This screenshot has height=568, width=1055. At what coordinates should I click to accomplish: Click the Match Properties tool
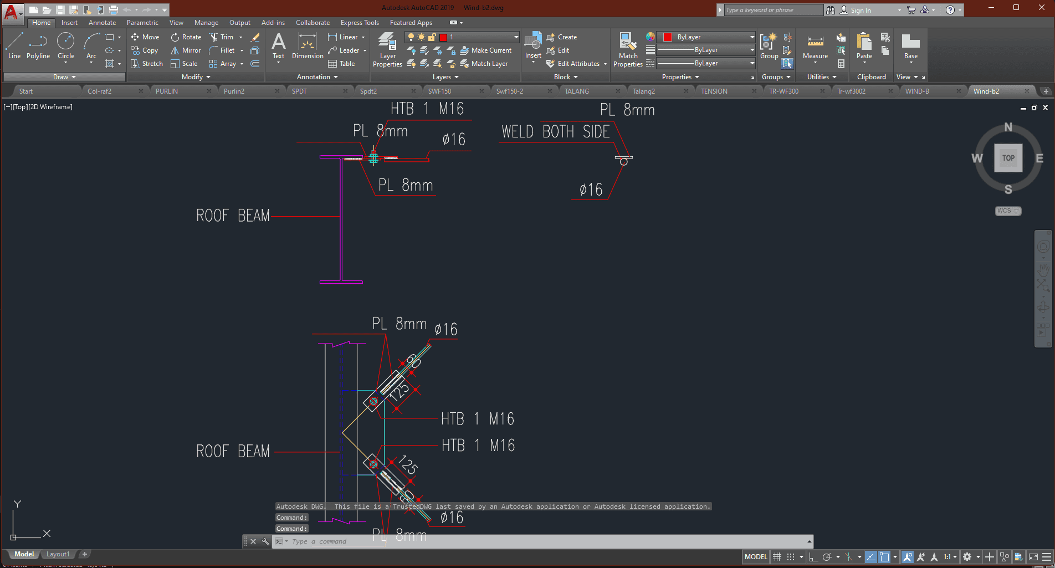pyautogui.click(x=628, y=50)
